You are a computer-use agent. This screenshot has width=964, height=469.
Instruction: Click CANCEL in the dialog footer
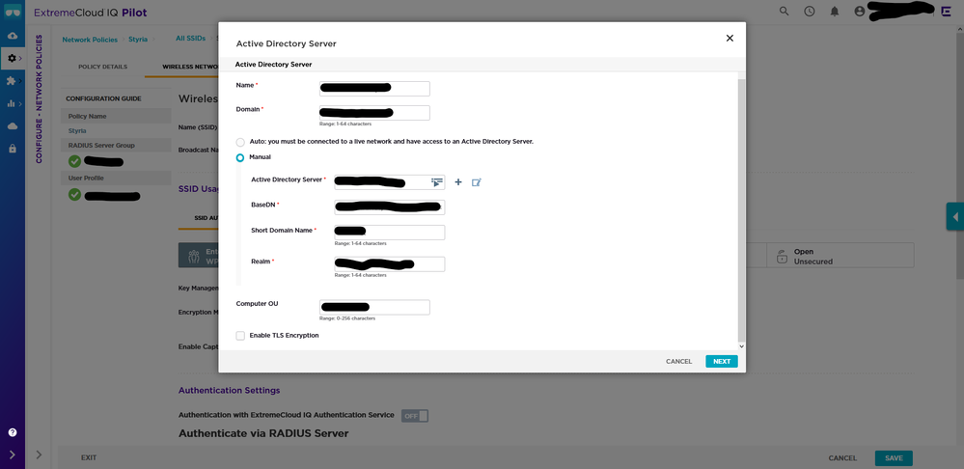tap(678, 362)
